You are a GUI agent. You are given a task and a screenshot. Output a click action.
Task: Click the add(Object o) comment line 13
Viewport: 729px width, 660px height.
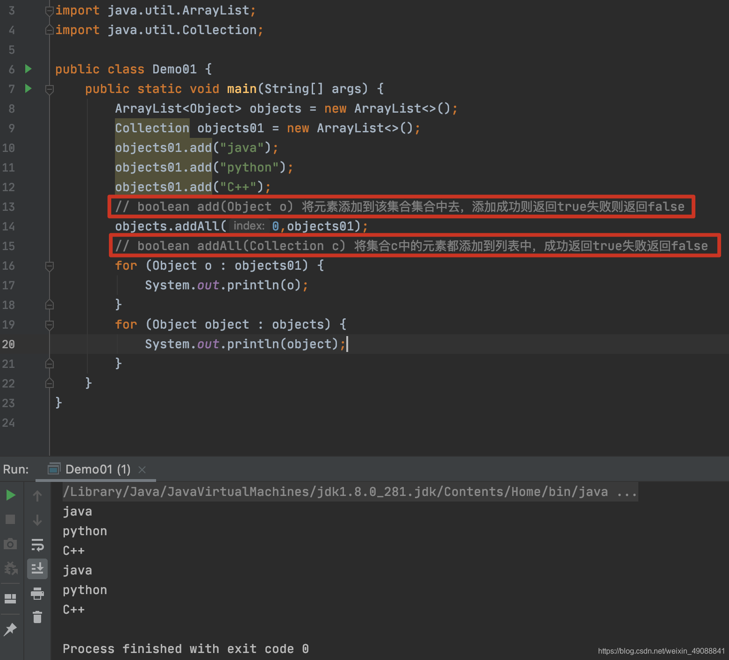(400, 207)
